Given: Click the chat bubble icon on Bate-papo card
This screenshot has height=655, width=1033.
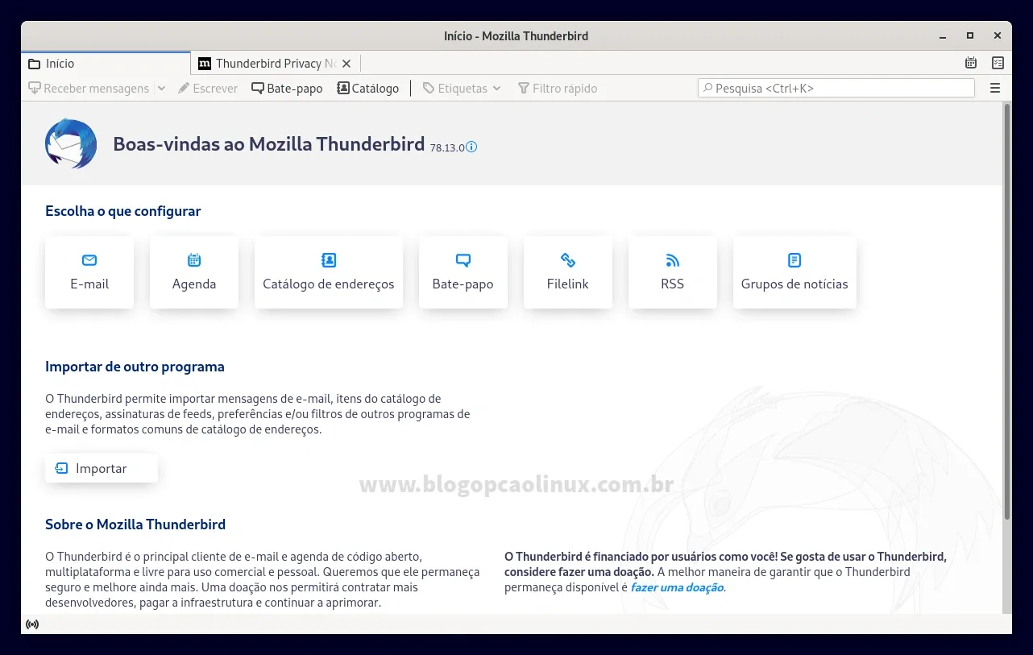Looking at the screenshot, I should [x=463, y=260].
